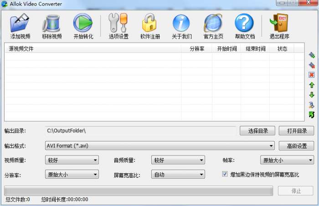Exit via the 退出程序 door icon
The image size is (319, 206).
(x=279, y=23)
